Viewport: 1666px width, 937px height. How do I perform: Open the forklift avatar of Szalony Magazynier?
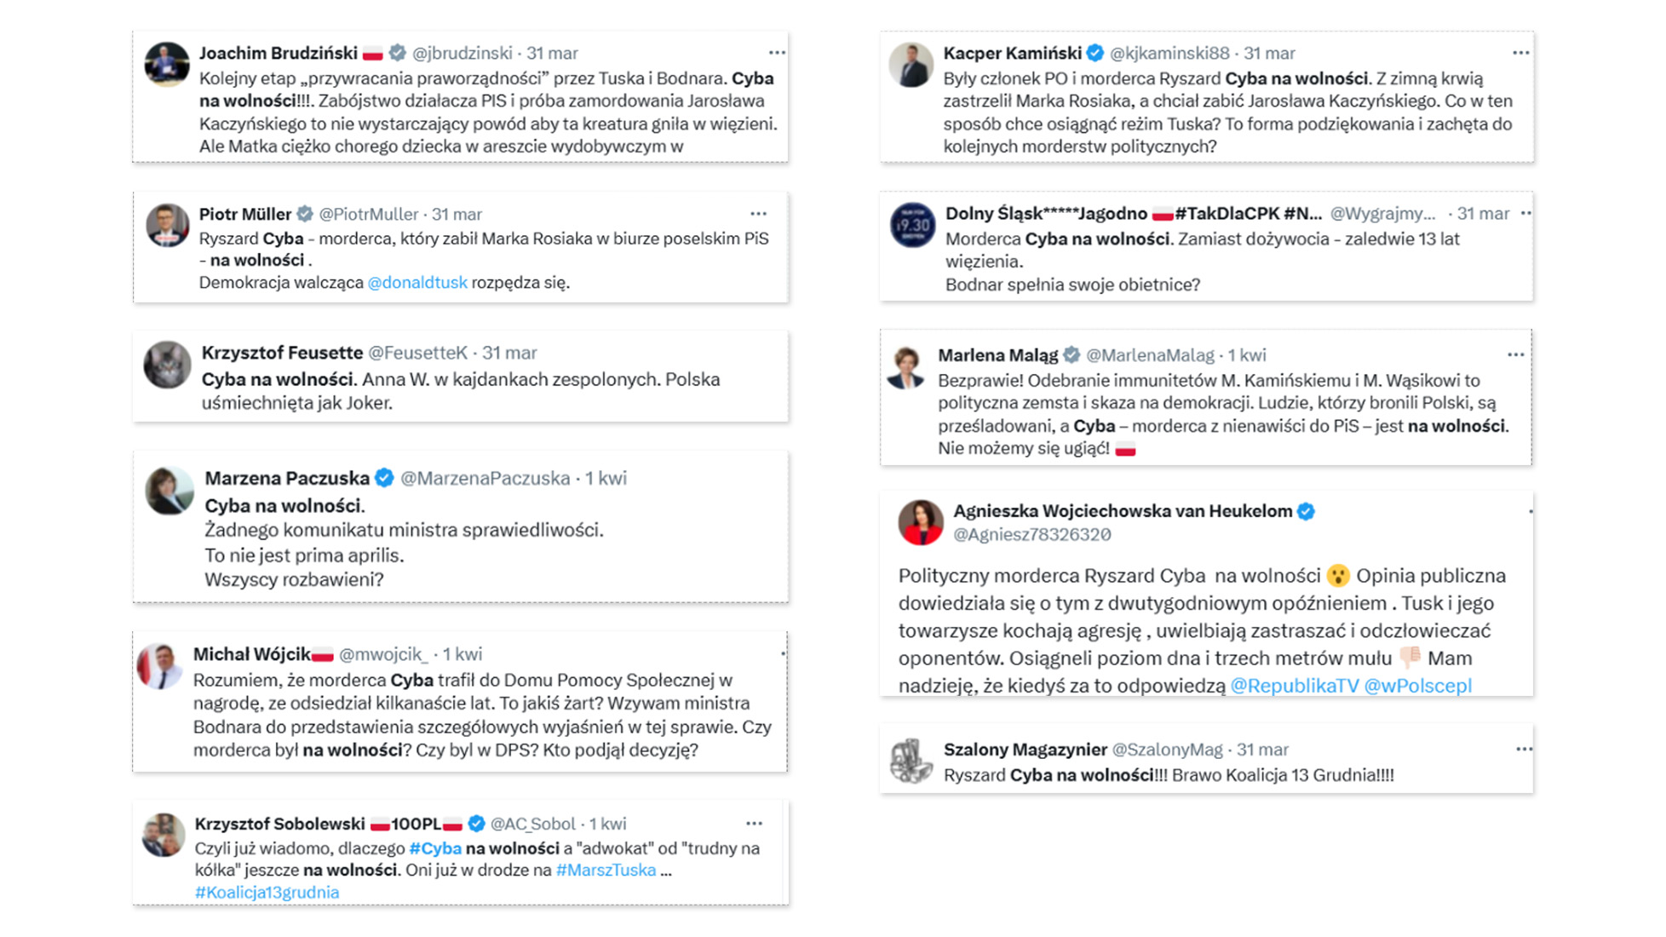[910, 758]
